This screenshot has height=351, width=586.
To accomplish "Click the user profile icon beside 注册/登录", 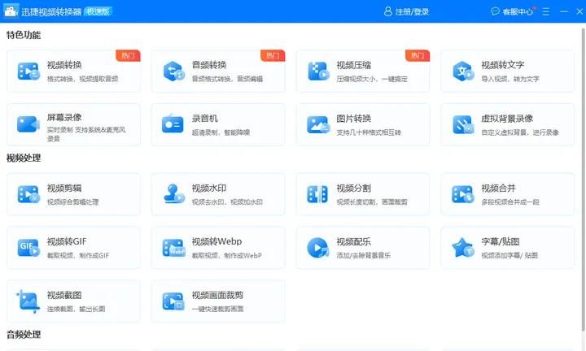I will point(388,11).
